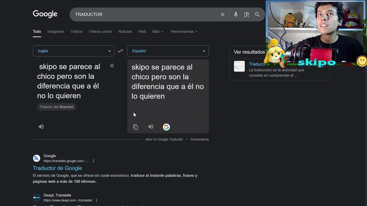Viewport: 367px width, 206px height.
Task: Click Traducir del: Español suggestion
Action: click(x=56, y=107)
